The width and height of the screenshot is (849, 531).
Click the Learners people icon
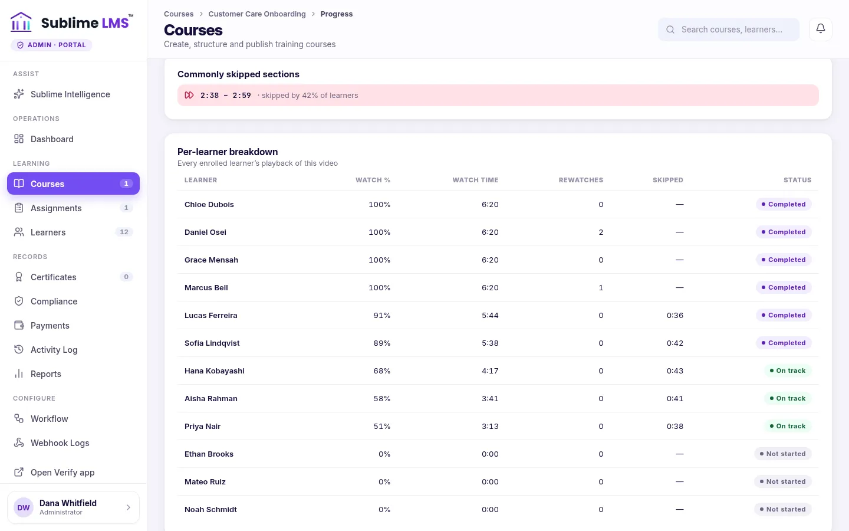pyautogui.click(x=19, y=232)
